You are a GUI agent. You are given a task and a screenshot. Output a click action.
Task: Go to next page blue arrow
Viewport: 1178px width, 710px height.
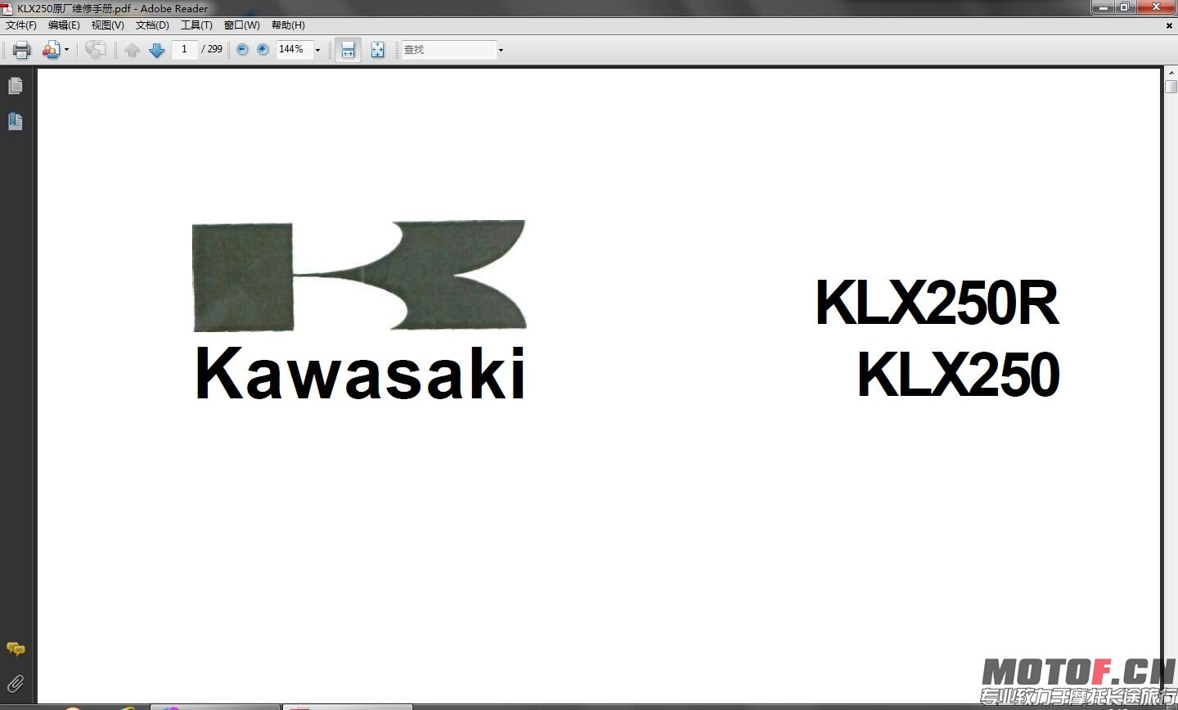tap(157, 50)
